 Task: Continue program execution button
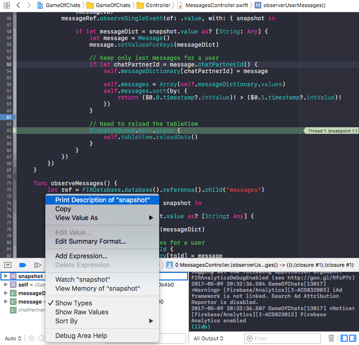37,265
